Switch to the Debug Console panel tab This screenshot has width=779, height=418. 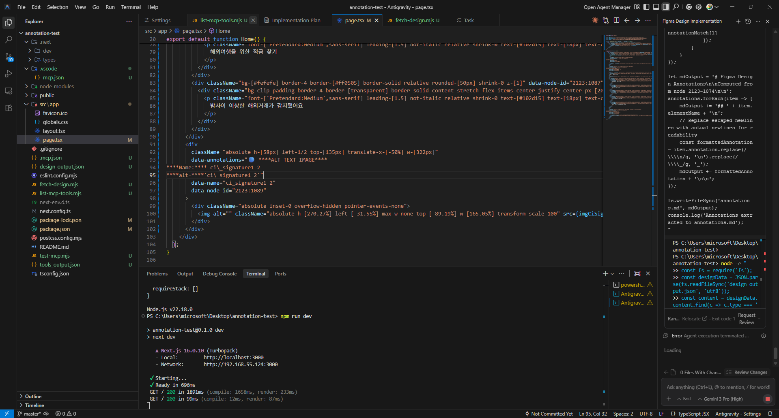coord(219,274)
